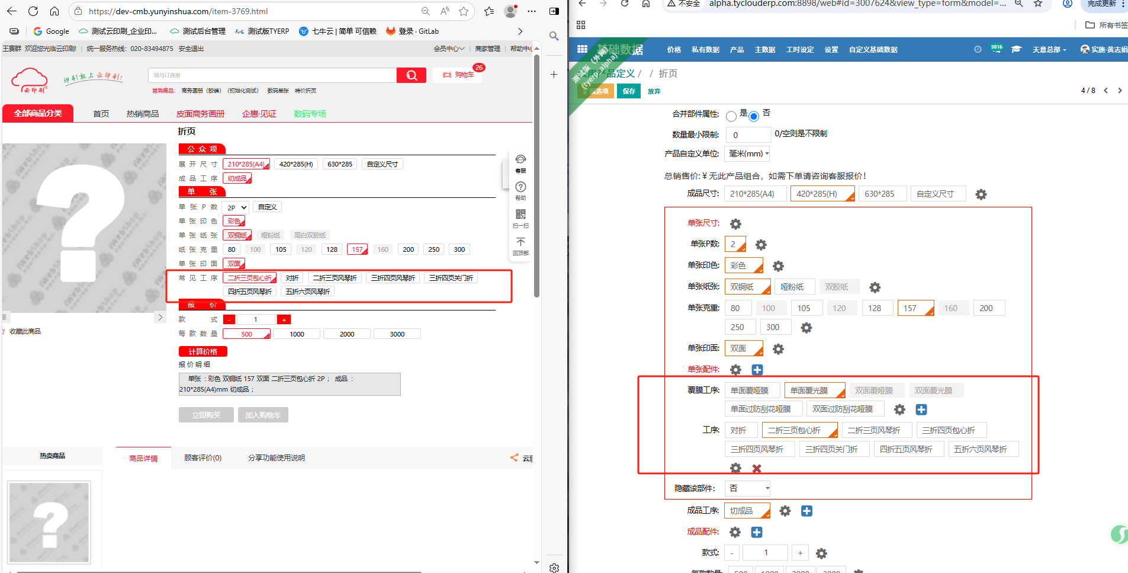Open the 购物车 shopping cart
1128x573 pixels.
pos(459,75)
